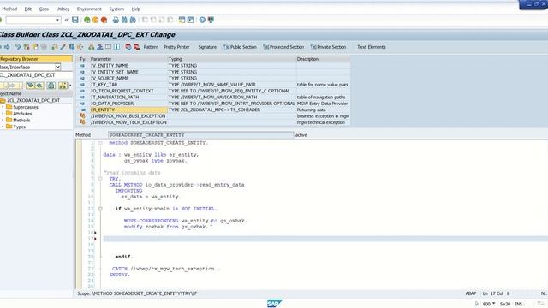Open the command field dropdown
Viewport: 548px width, 308px height.
point(57,20)
